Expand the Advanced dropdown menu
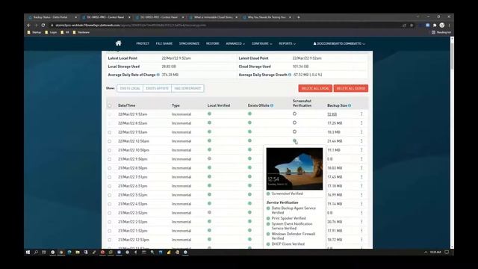 click(x=235, y=43)
